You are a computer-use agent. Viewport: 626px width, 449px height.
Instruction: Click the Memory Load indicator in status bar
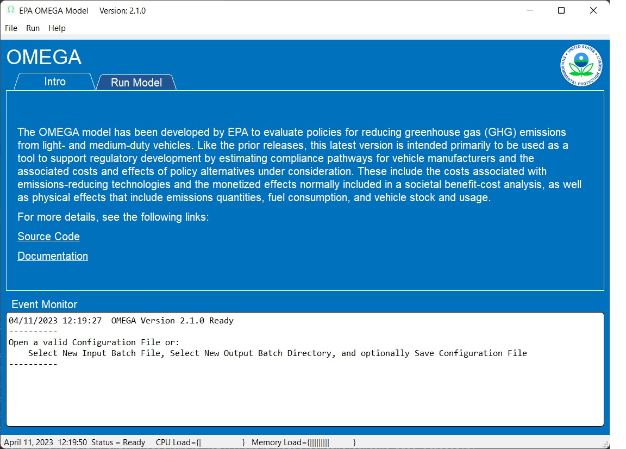pos(303,442)
